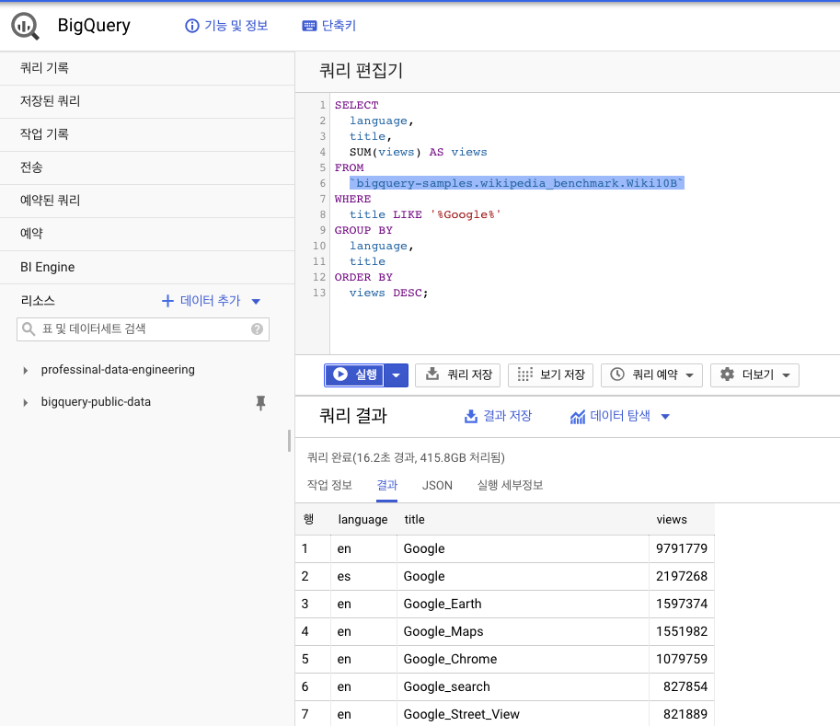Click the download icon in 쿼리 저장
840x726 pixels.
pos(432,374)
